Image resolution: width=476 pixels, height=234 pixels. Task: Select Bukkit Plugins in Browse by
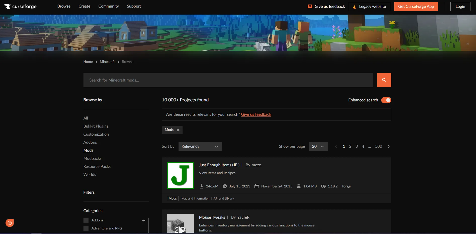pyautogui.click(x=96, y=126)
